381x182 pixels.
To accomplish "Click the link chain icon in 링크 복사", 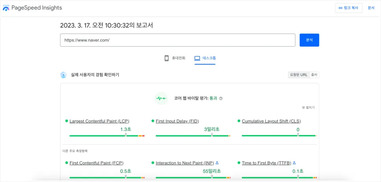I will (340, 8).
